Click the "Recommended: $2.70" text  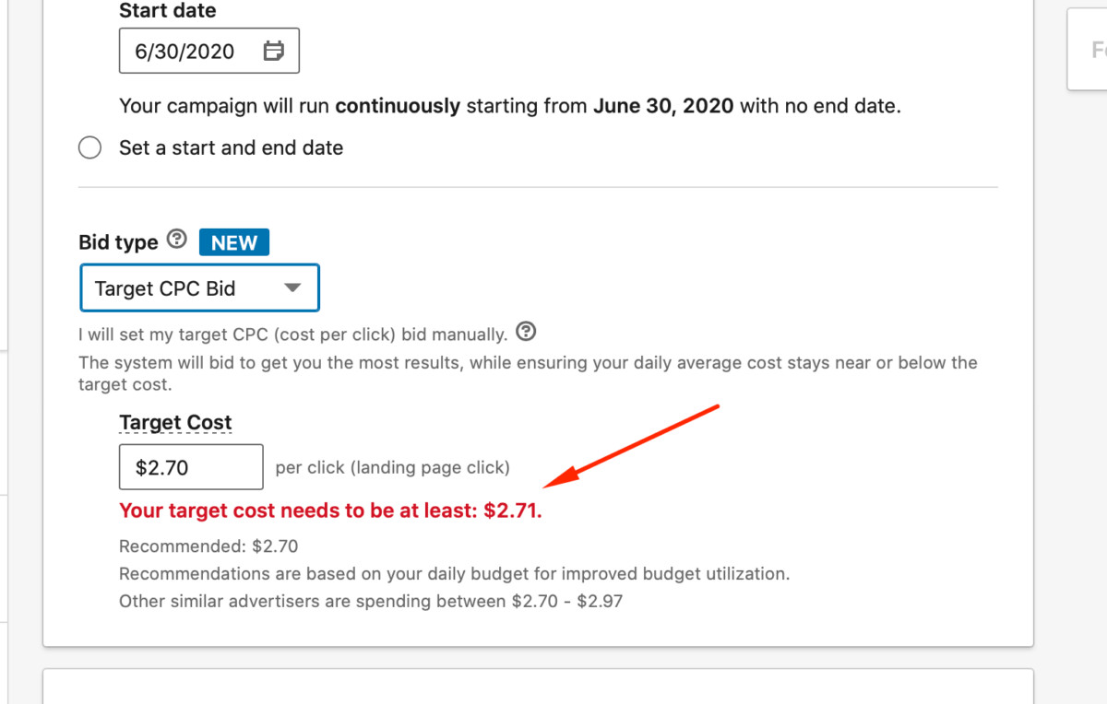pos(208,546)
